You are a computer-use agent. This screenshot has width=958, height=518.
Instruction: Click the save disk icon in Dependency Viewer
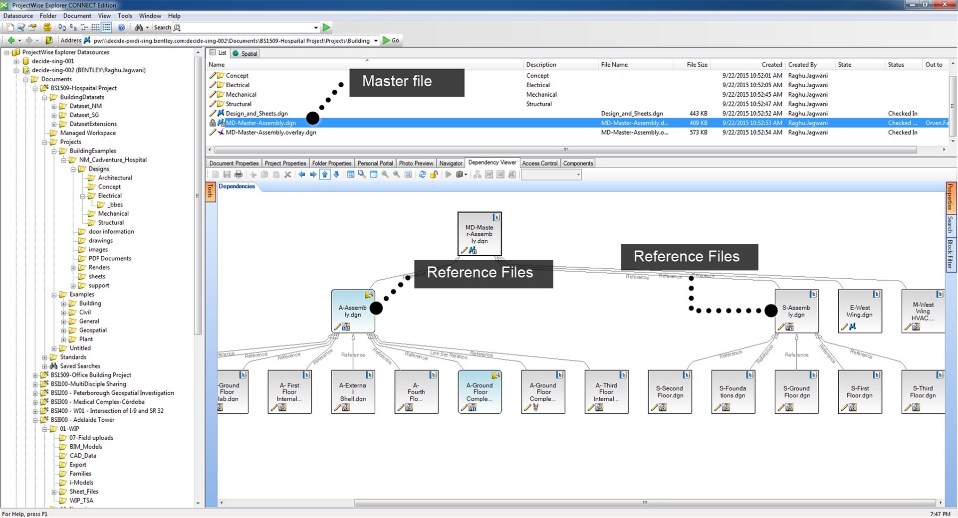click(x=227, y=174)
